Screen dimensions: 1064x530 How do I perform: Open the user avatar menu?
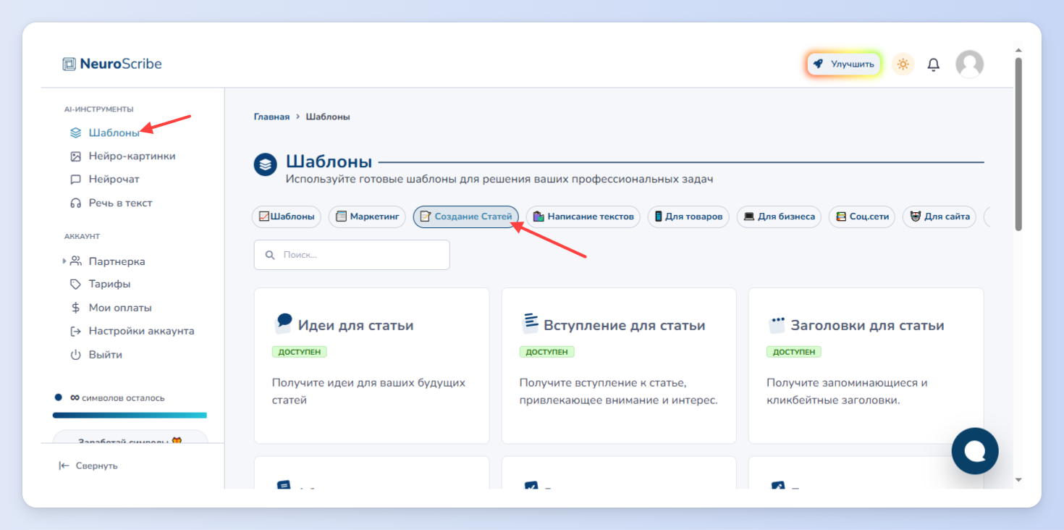[x=969, y=64]
